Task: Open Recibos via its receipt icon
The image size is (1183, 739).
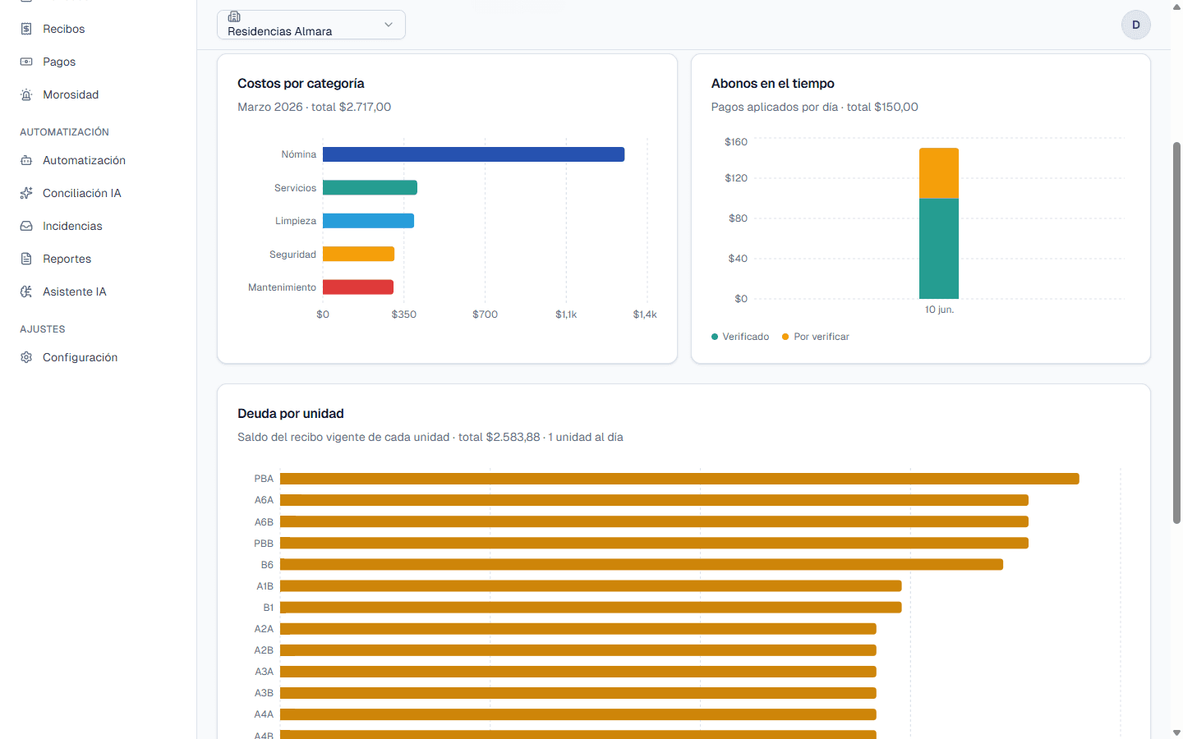Action: click(26, 29)
